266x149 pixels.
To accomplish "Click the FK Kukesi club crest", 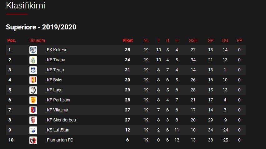I will [x=33, y=50].
